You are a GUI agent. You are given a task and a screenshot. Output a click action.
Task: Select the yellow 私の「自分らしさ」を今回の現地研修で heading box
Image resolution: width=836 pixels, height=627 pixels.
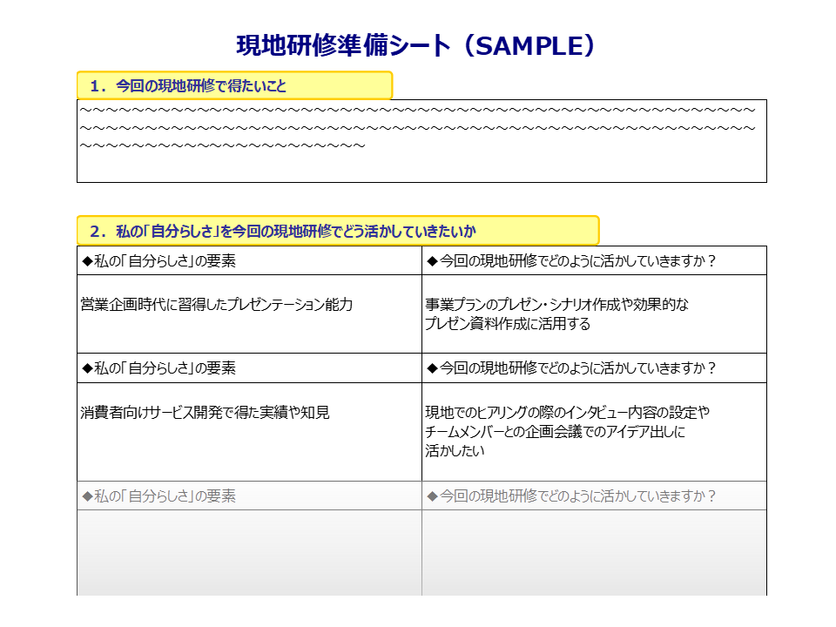click(x=338, y=231)
